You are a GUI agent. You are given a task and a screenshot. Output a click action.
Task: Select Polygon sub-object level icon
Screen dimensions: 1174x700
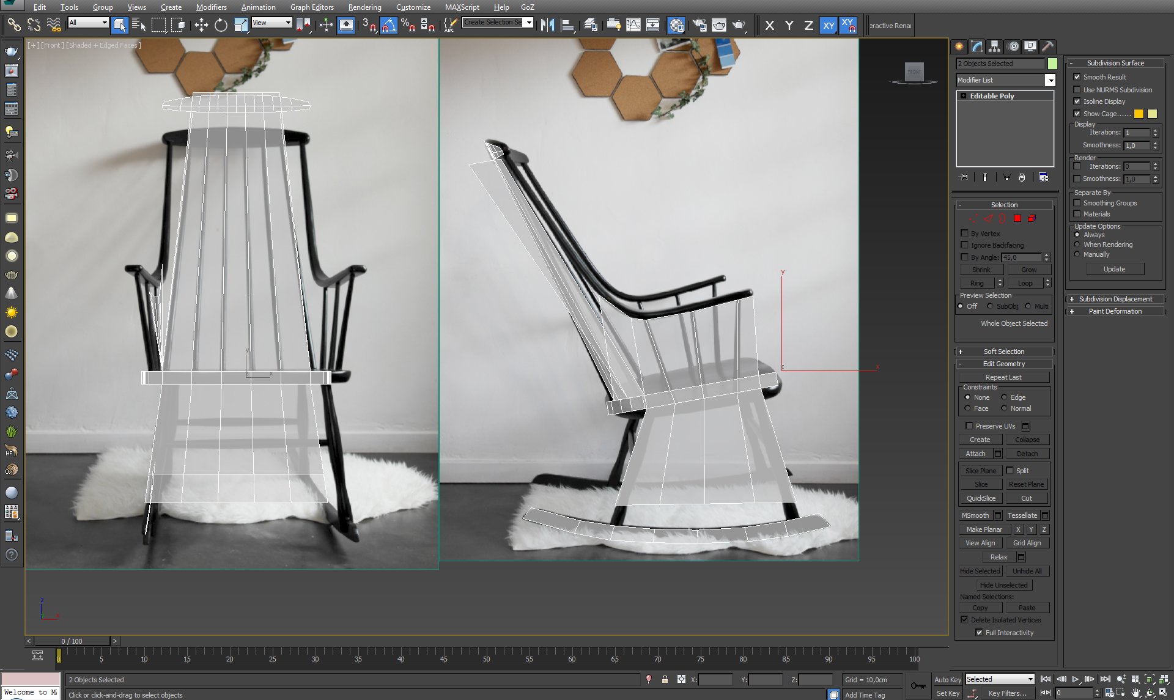point(1017,218)
